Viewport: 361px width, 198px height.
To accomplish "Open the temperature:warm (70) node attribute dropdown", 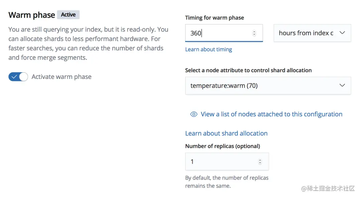I will click(261, 86).
